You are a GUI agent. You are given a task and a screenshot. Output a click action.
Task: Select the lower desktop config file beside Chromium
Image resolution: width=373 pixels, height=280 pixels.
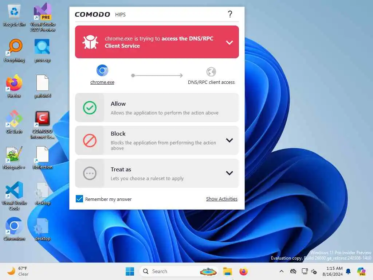pos(43,229)
